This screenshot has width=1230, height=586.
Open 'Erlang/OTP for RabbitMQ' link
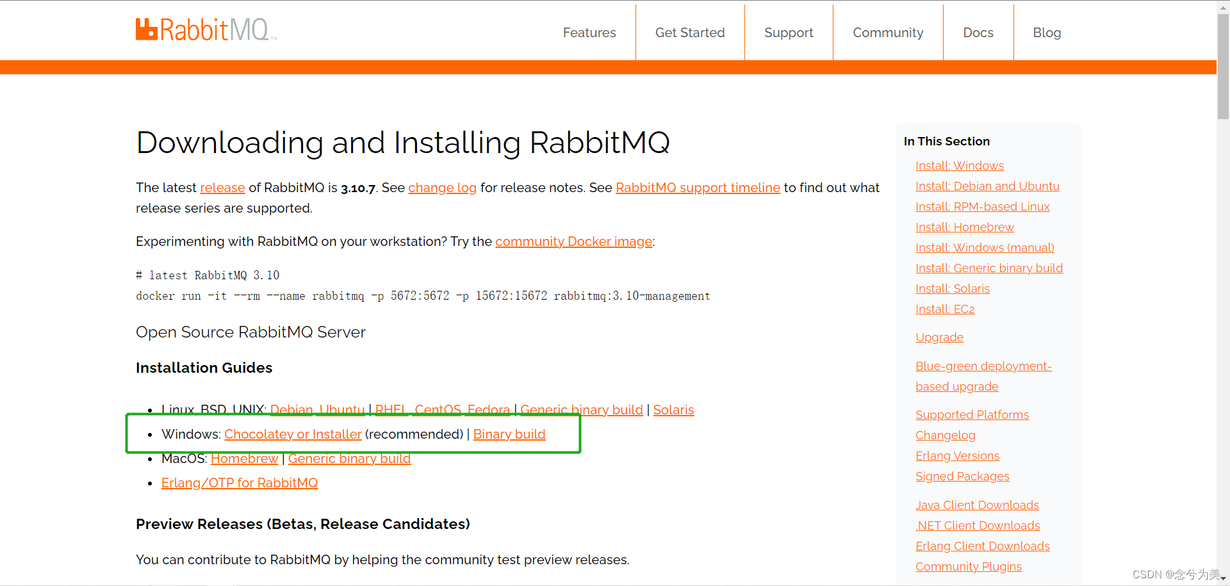[240, 483]
